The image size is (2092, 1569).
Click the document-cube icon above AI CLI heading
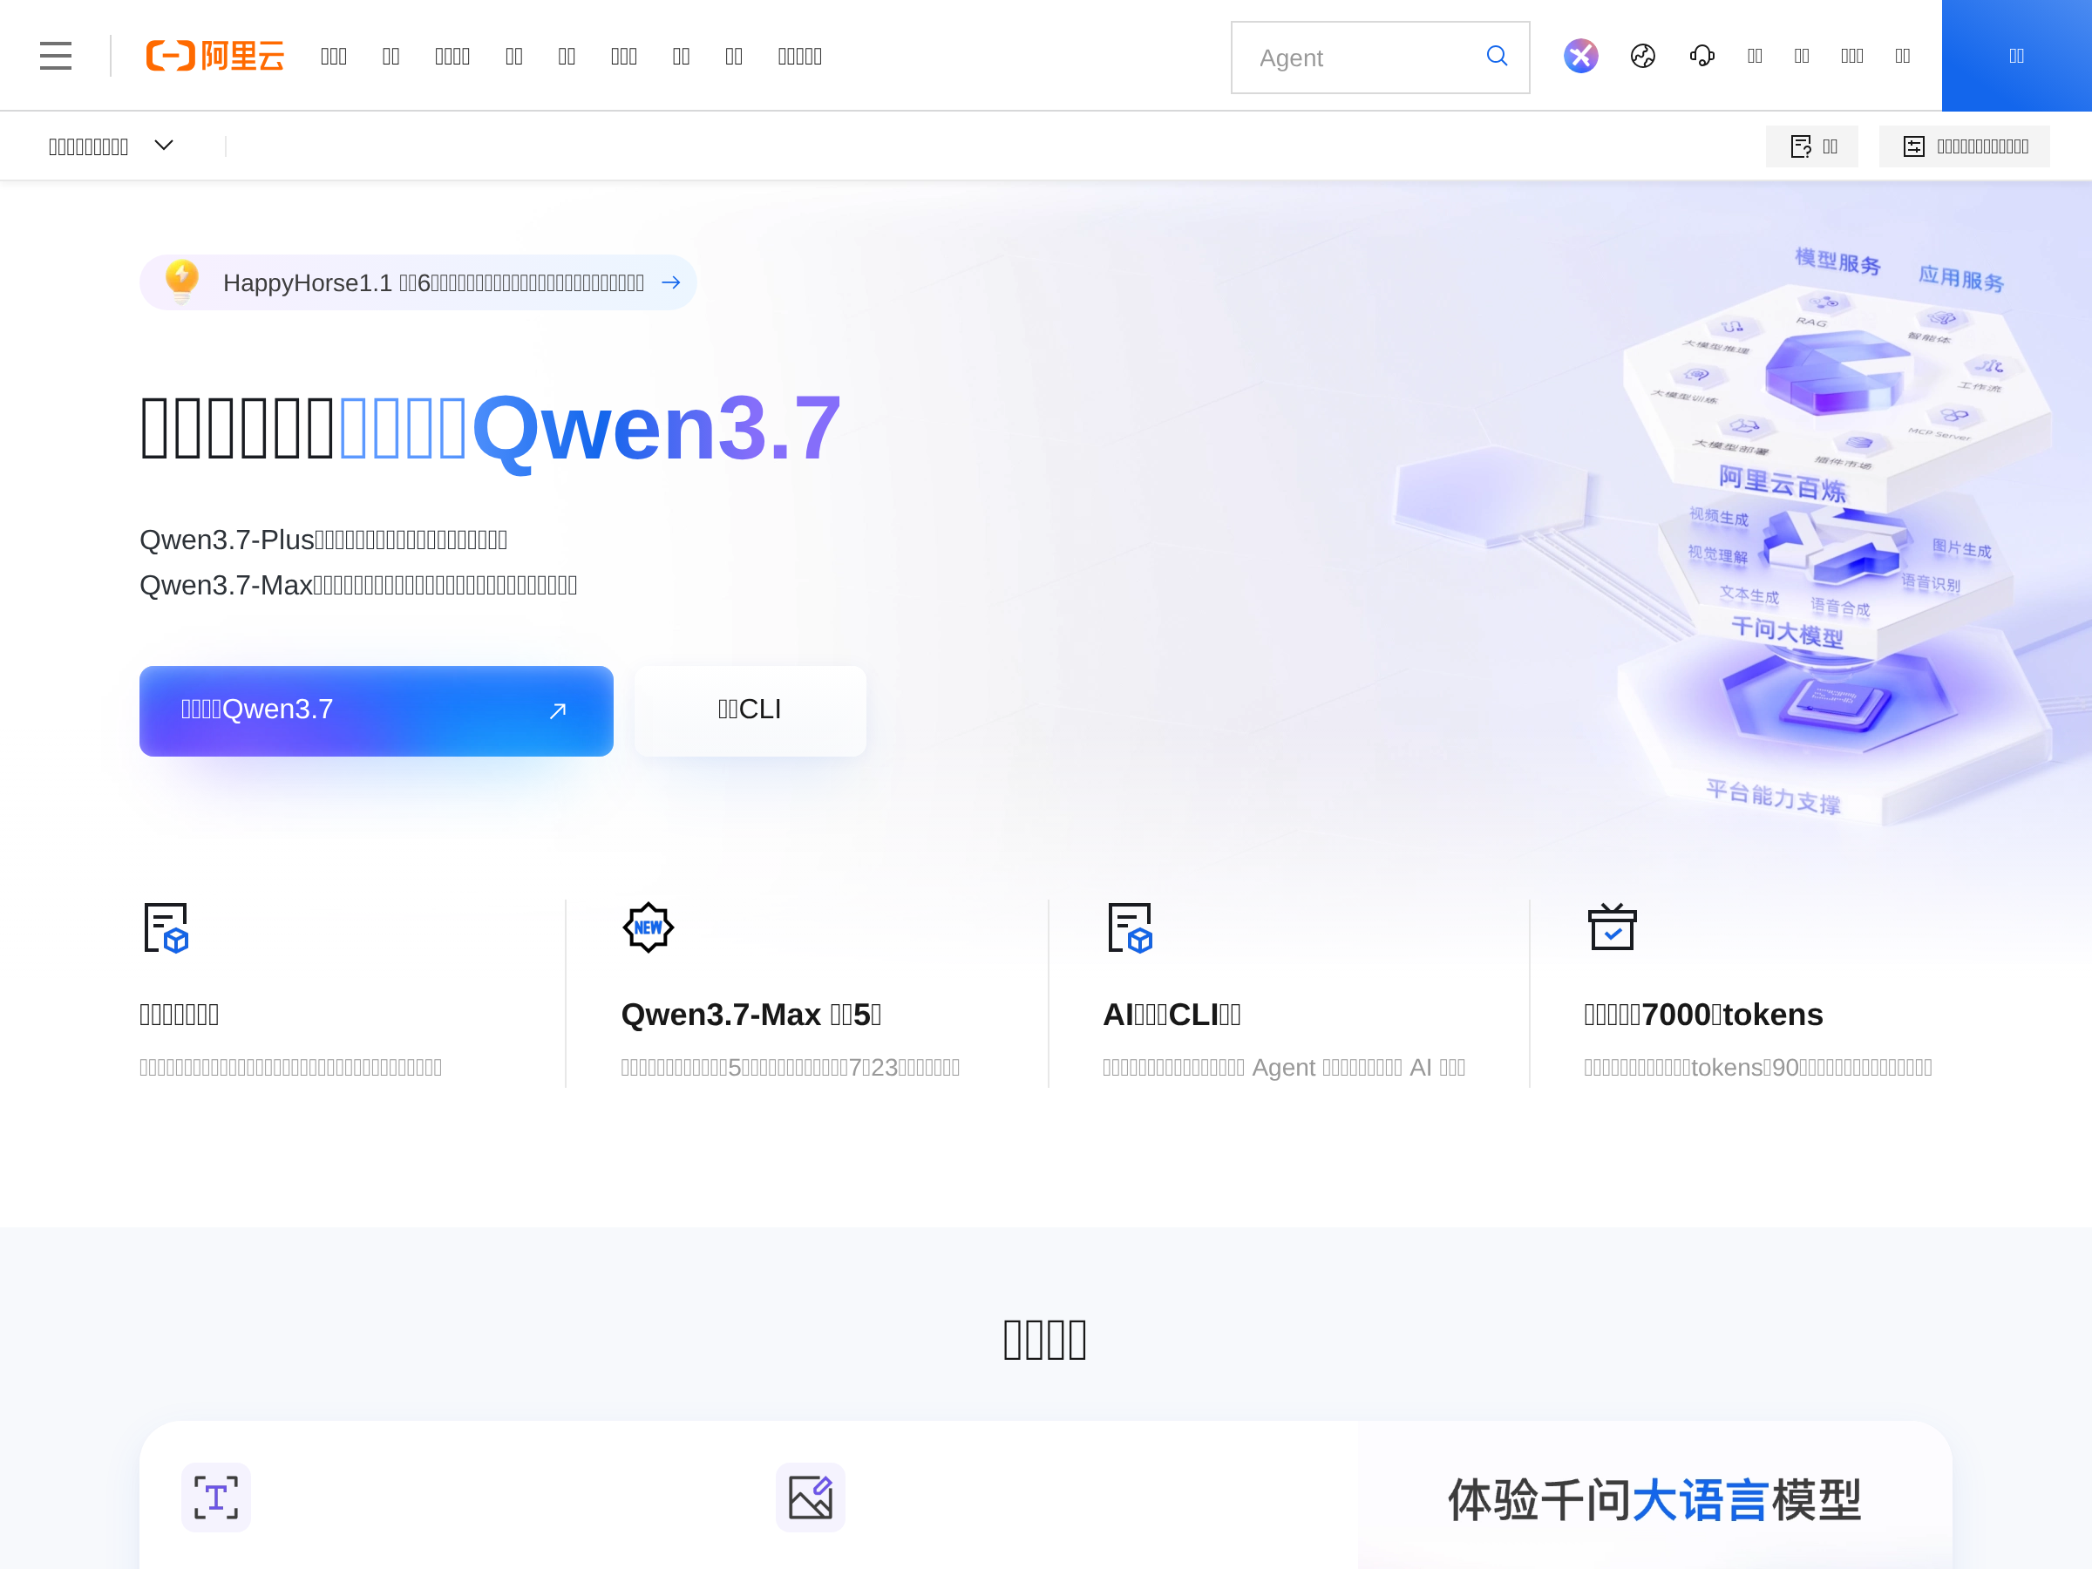pos(1129,927)
